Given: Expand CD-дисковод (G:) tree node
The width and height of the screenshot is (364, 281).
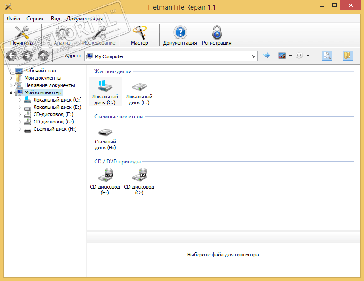Looking at the screenshot, I should tap(20, 122).
